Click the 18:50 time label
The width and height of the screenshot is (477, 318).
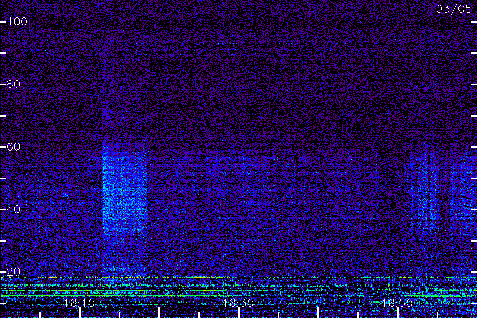tap(397, 303)
